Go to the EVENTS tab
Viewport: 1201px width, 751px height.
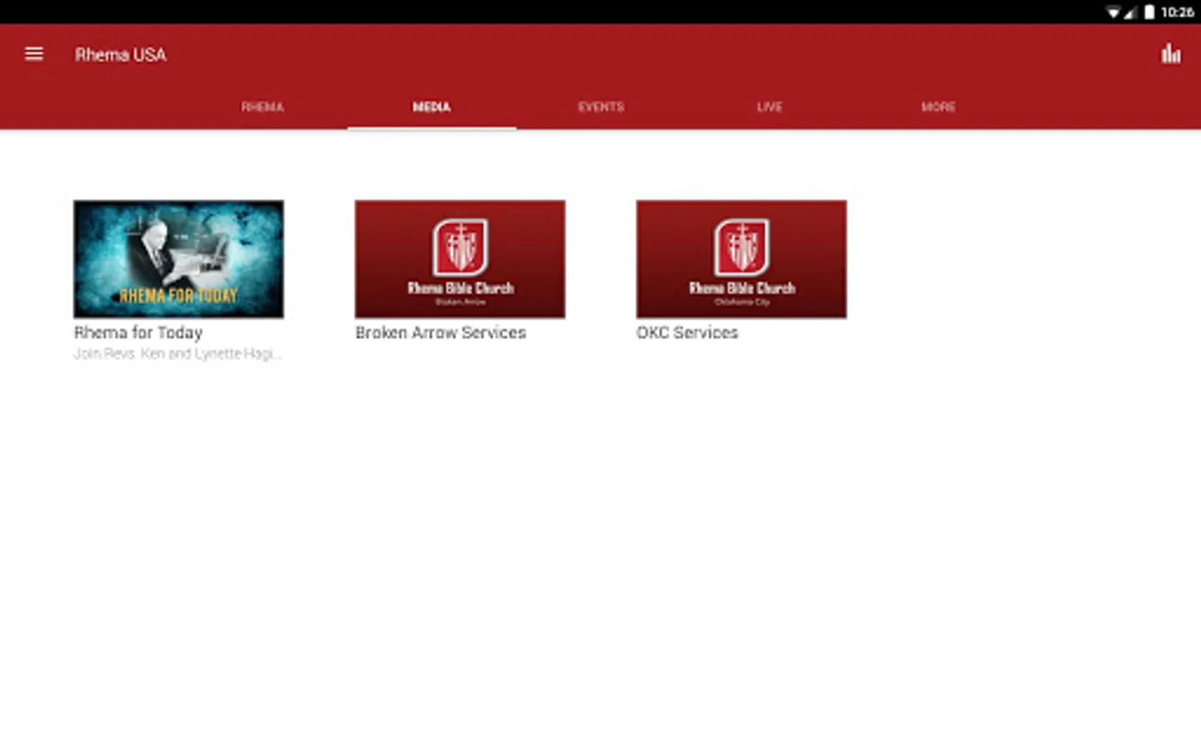(x=600, y=107)
